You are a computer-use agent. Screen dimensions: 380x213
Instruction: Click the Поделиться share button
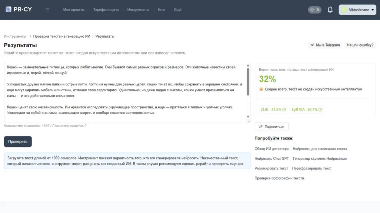click(x=271, y=126)
